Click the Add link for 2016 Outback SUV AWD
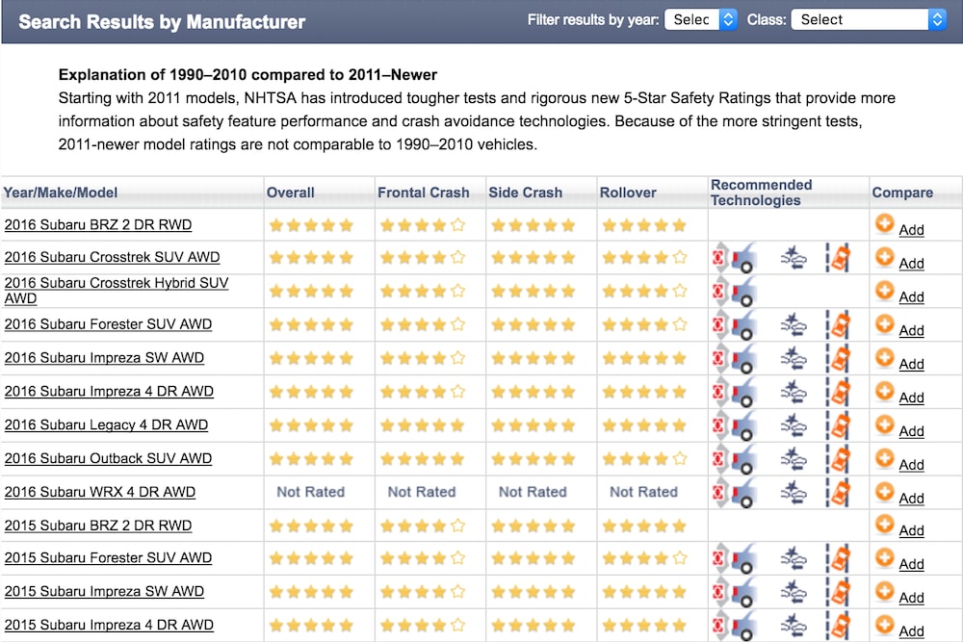The width and height of the screenshot is (963, 642). coord(911,465)
